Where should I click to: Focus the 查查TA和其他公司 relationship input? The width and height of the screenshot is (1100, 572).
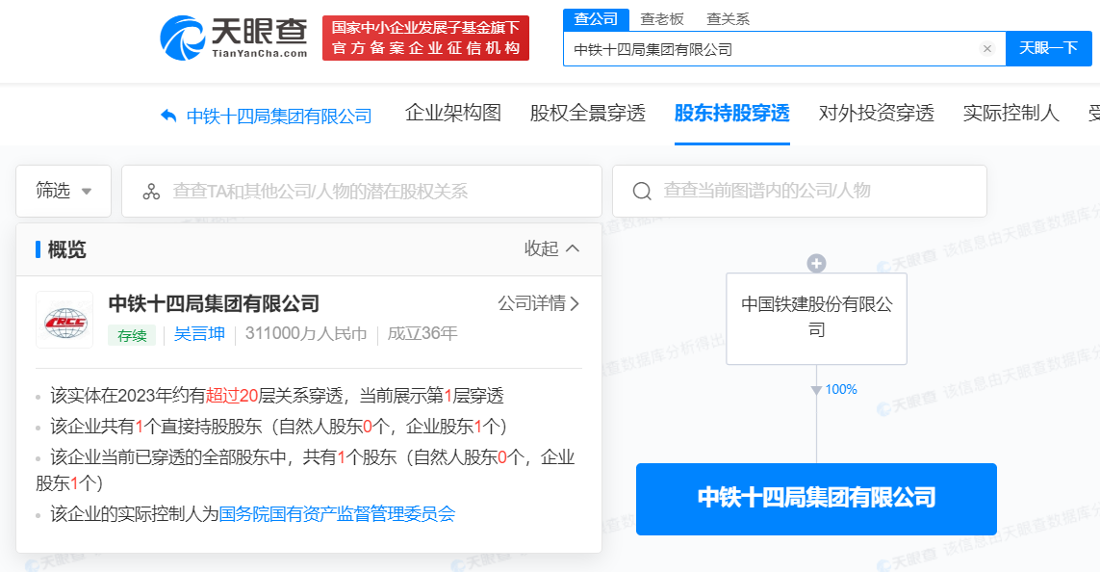pos(361,191)
